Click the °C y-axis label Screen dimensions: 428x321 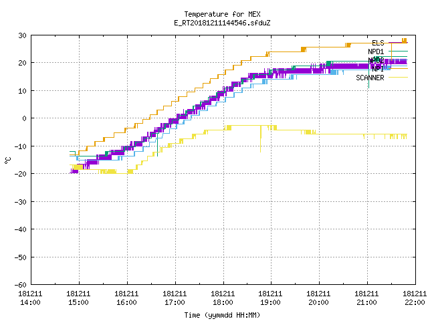pos(8,160)
